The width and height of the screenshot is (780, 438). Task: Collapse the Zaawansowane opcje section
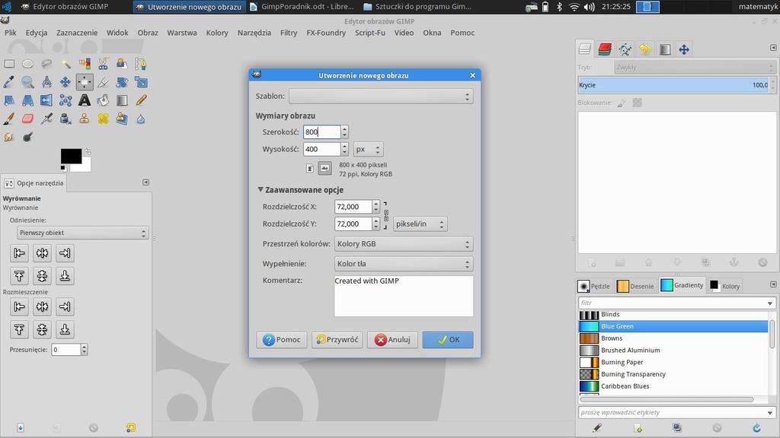(x=261, y=189)
